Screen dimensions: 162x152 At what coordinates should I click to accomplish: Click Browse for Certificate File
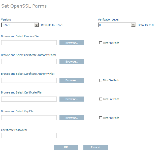pyautogui.click(x=72, y=99)
